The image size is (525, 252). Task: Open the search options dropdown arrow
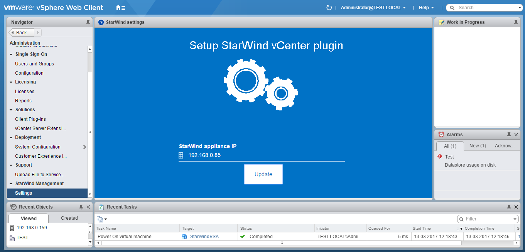pos(520,8)
